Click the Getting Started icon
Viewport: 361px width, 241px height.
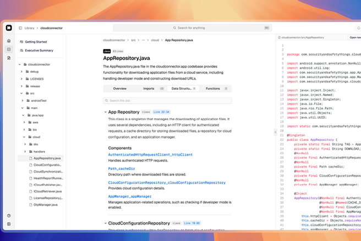pyautogui.click(x=21, y=41)
